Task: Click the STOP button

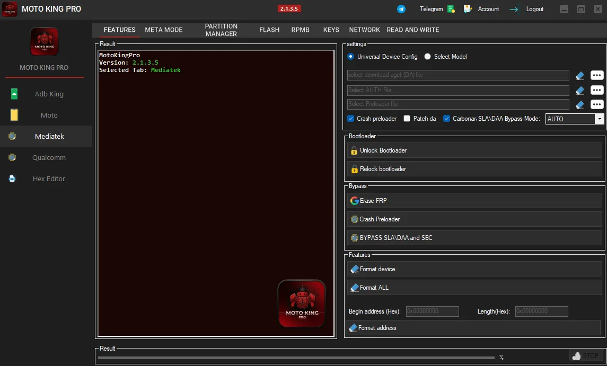Action: 586,355
